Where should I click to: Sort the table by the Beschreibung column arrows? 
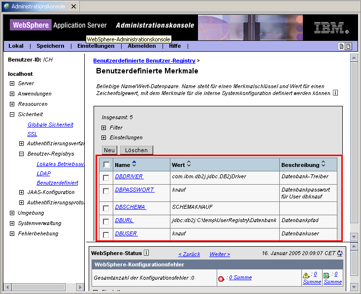(323, 163)
